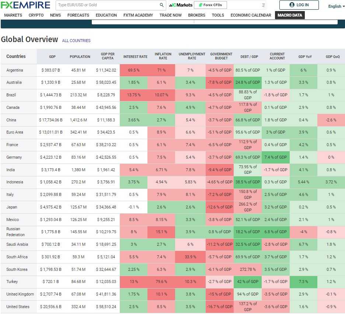Open the BROKERS menu item

click(x=196, y=15)
